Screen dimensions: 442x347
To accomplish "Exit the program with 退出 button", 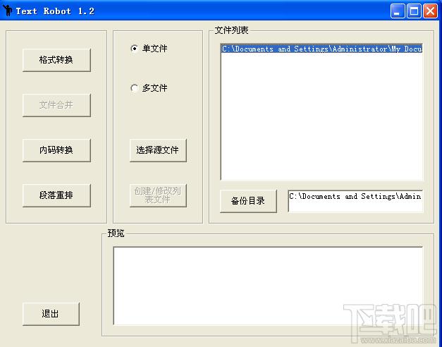I will tap(50, 314).
